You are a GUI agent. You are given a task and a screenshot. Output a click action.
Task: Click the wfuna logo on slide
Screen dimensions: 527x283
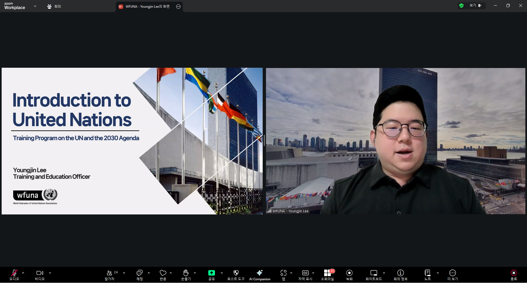pyautogui.click(x=35, y=197)
